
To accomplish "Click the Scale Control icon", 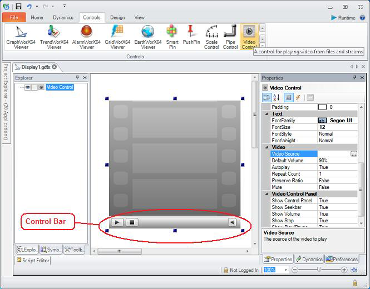I will (x=211, y=37).
